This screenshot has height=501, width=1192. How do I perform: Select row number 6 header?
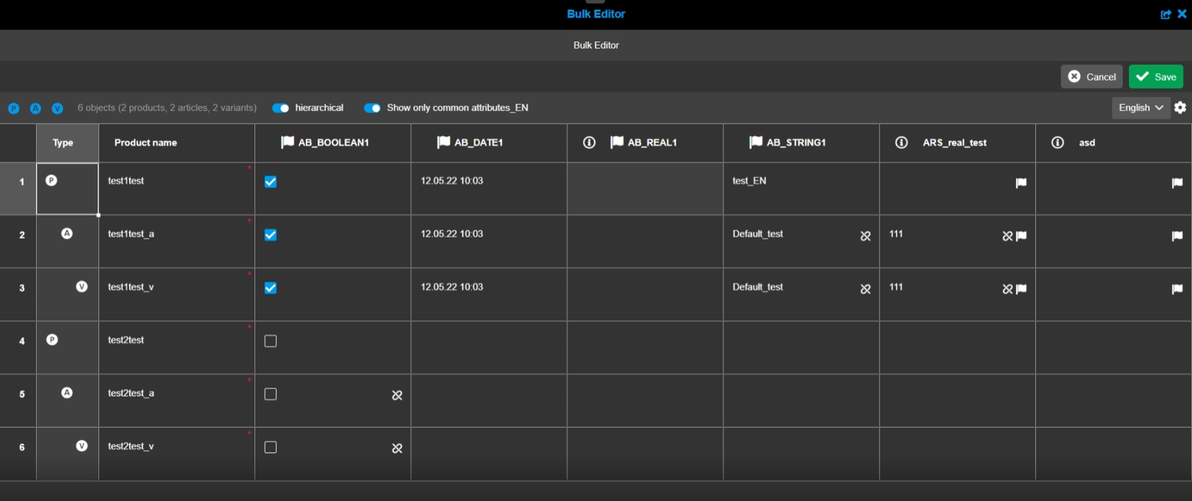coord(18,454)
